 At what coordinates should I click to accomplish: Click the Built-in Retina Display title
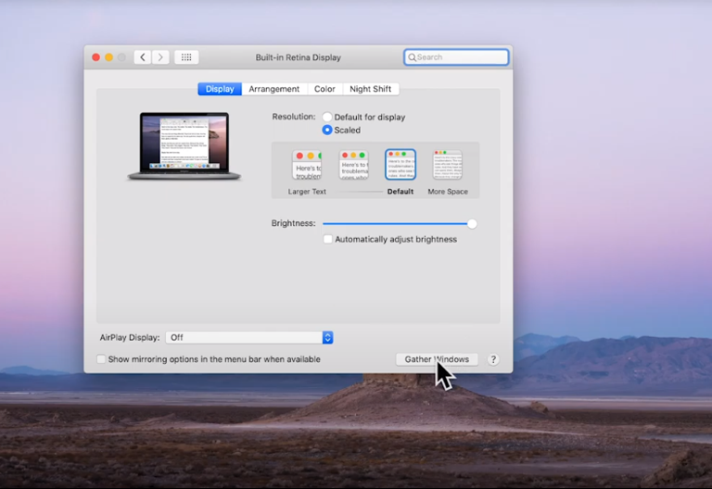298,57
